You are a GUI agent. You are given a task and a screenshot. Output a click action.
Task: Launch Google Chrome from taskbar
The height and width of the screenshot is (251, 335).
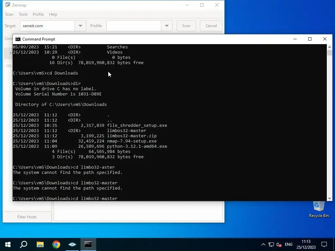(56, 244)
